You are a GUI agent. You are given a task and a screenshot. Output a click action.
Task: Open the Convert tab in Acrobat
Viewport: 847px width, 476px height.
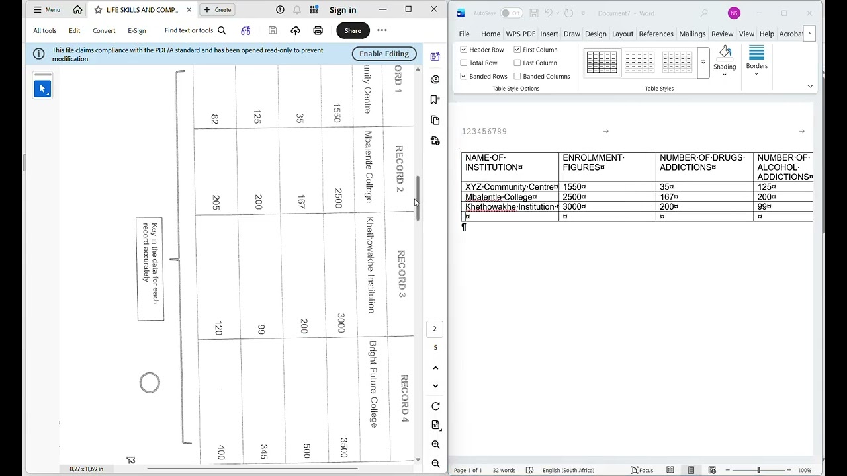(x=104, y=30)
